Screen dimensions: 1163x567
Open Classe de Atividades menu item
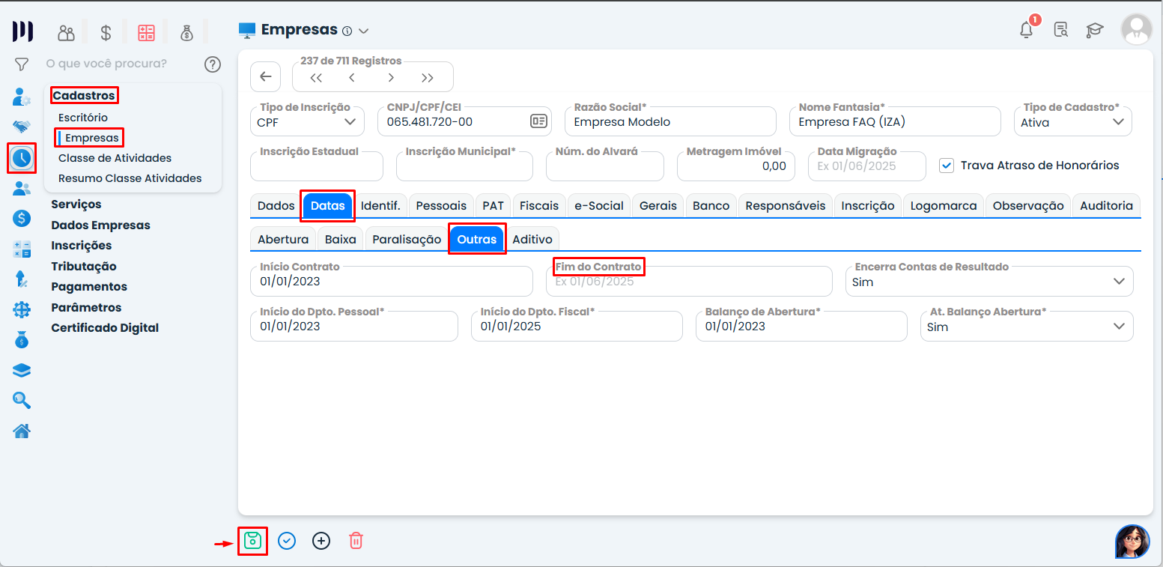[x=115, y=158]
